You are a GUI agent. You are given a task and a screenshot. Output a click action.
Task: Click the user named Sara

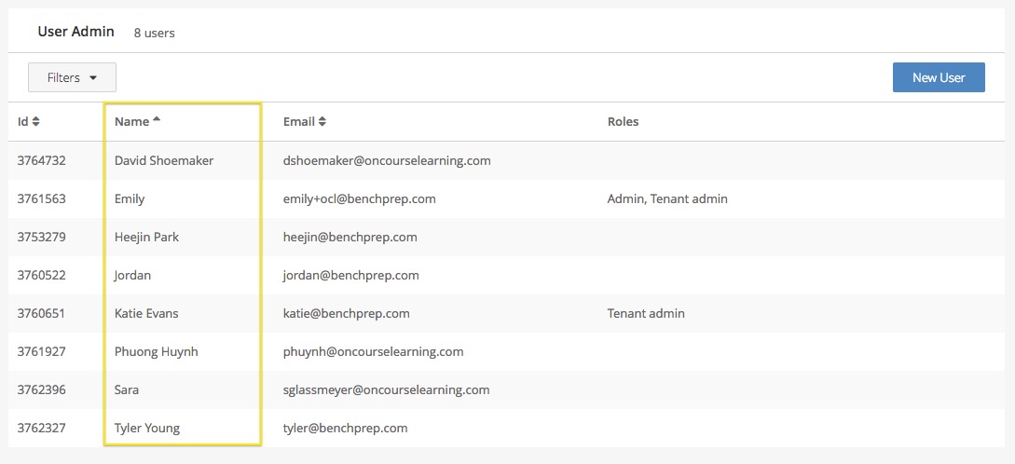(127, 389)
